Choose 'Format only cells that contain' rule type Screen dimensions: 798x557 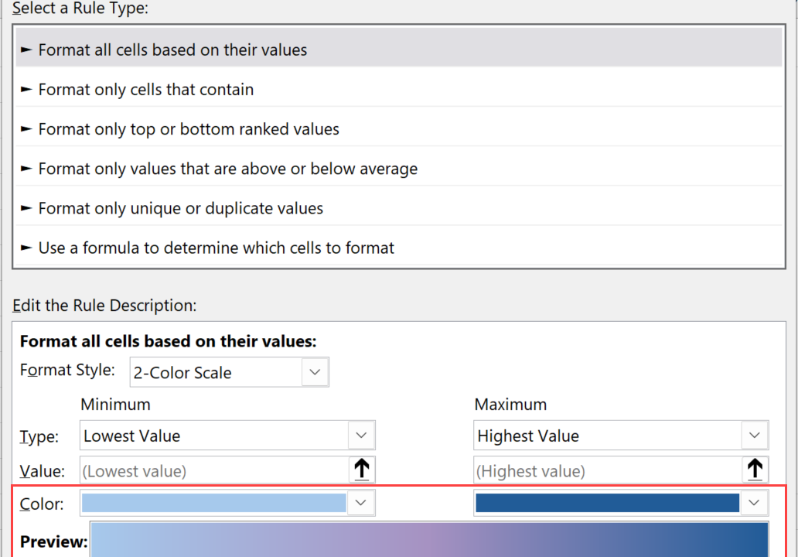click(x=146, y=90)
